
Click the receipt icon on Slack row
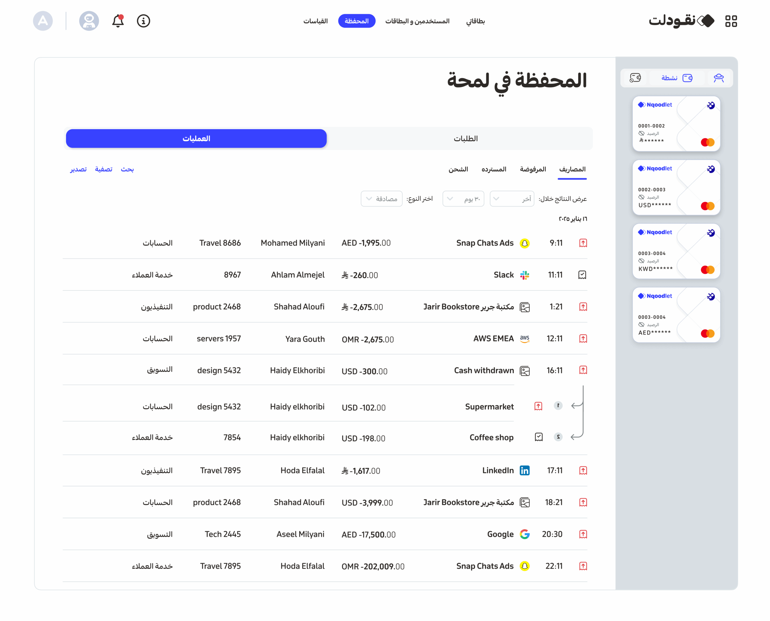coord(582,275)
